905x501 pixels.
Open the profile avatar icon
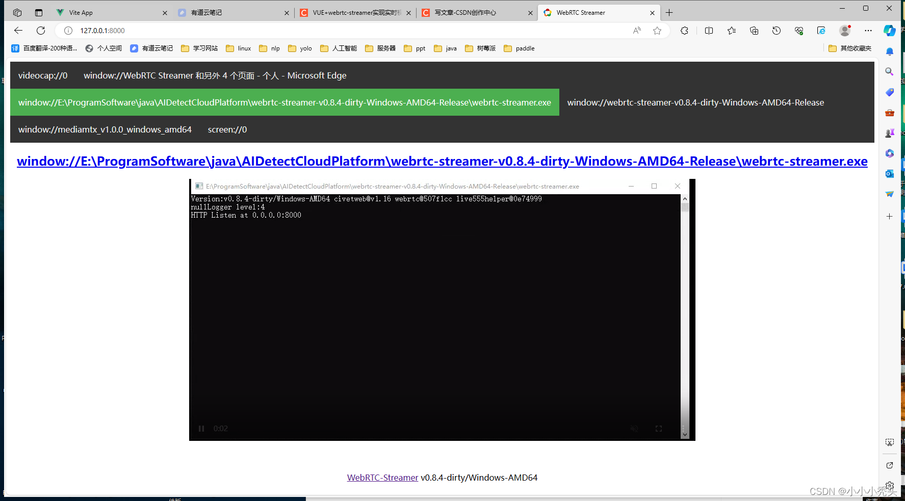tap(845, 31)
